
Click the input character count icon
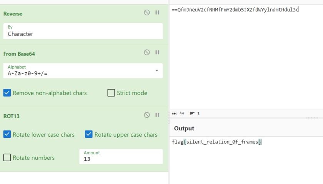174,114
